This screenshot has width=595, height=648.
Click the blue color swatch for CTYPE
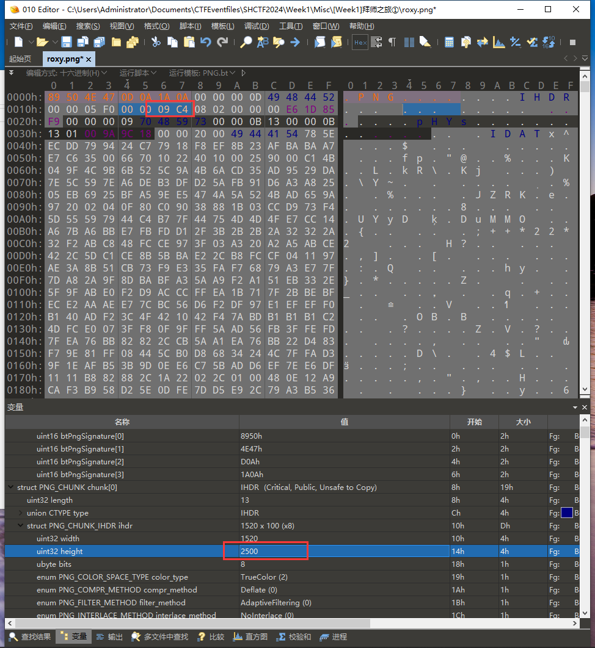click(566, 513)
